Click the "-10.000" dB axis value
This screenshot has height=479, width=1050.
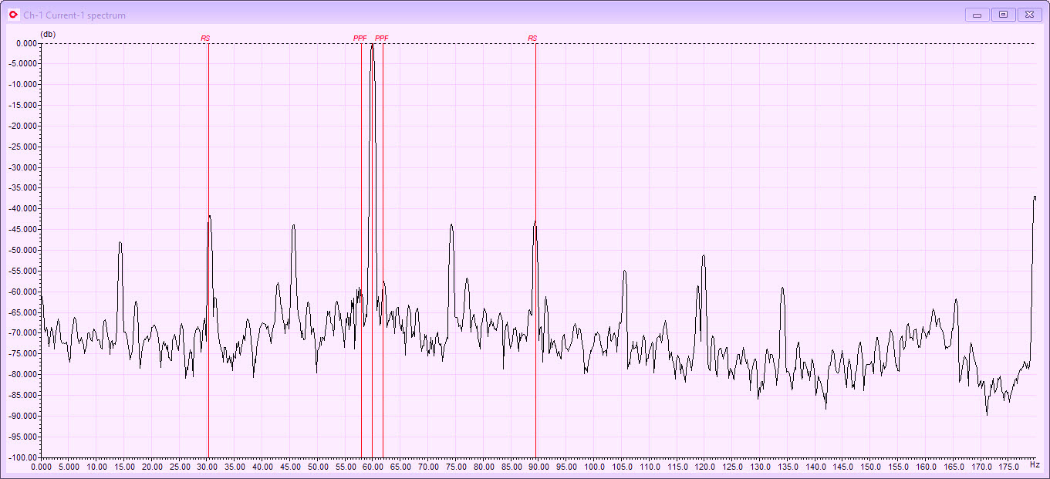24,85
